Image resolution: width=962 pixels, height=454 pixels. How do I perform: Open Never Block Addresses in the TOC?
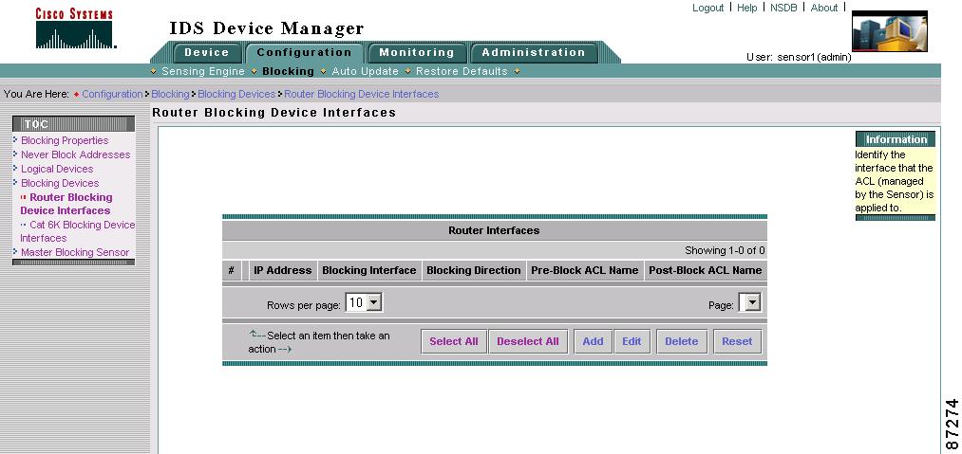tap(75, 154)
